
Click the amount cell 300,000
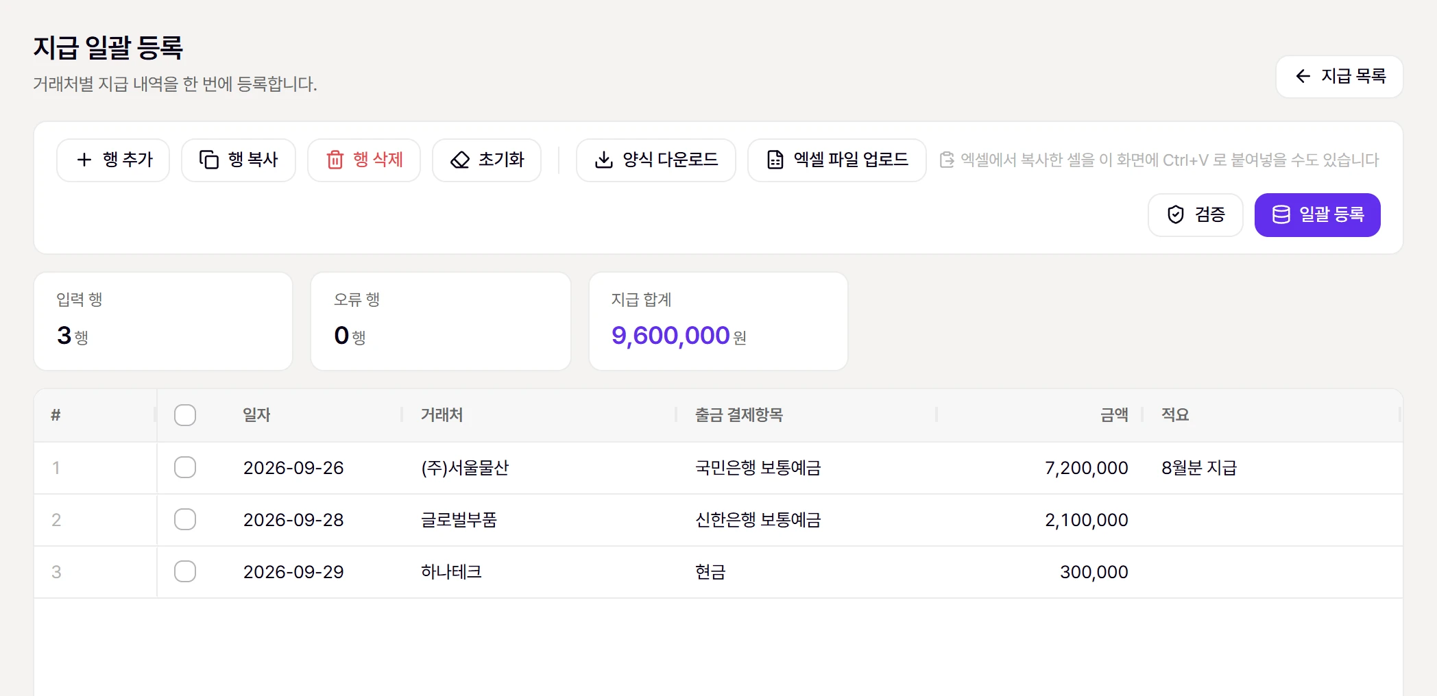click(1094, 572)
